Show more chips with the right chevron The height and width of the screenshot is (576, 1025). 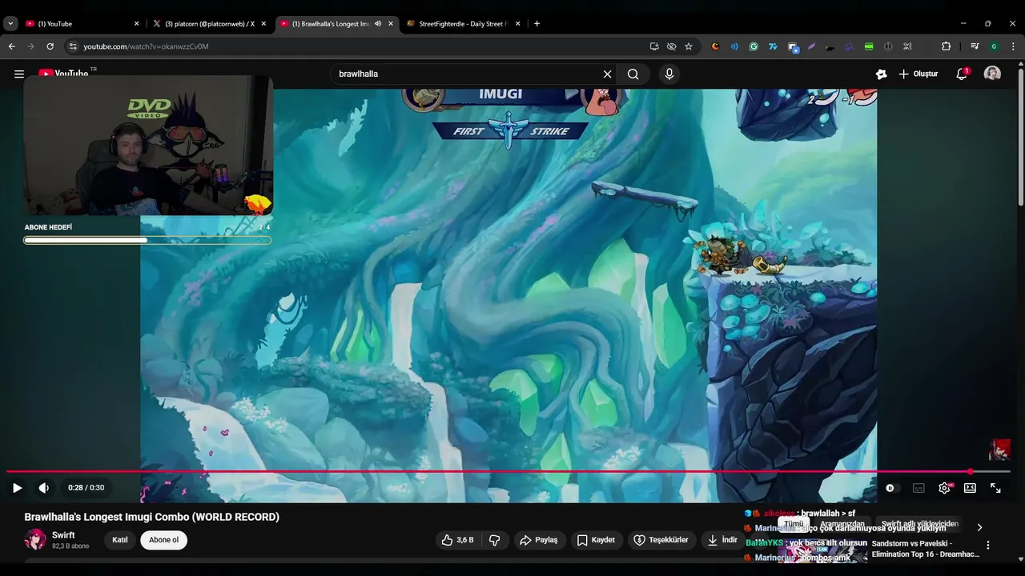coord(979,527)
